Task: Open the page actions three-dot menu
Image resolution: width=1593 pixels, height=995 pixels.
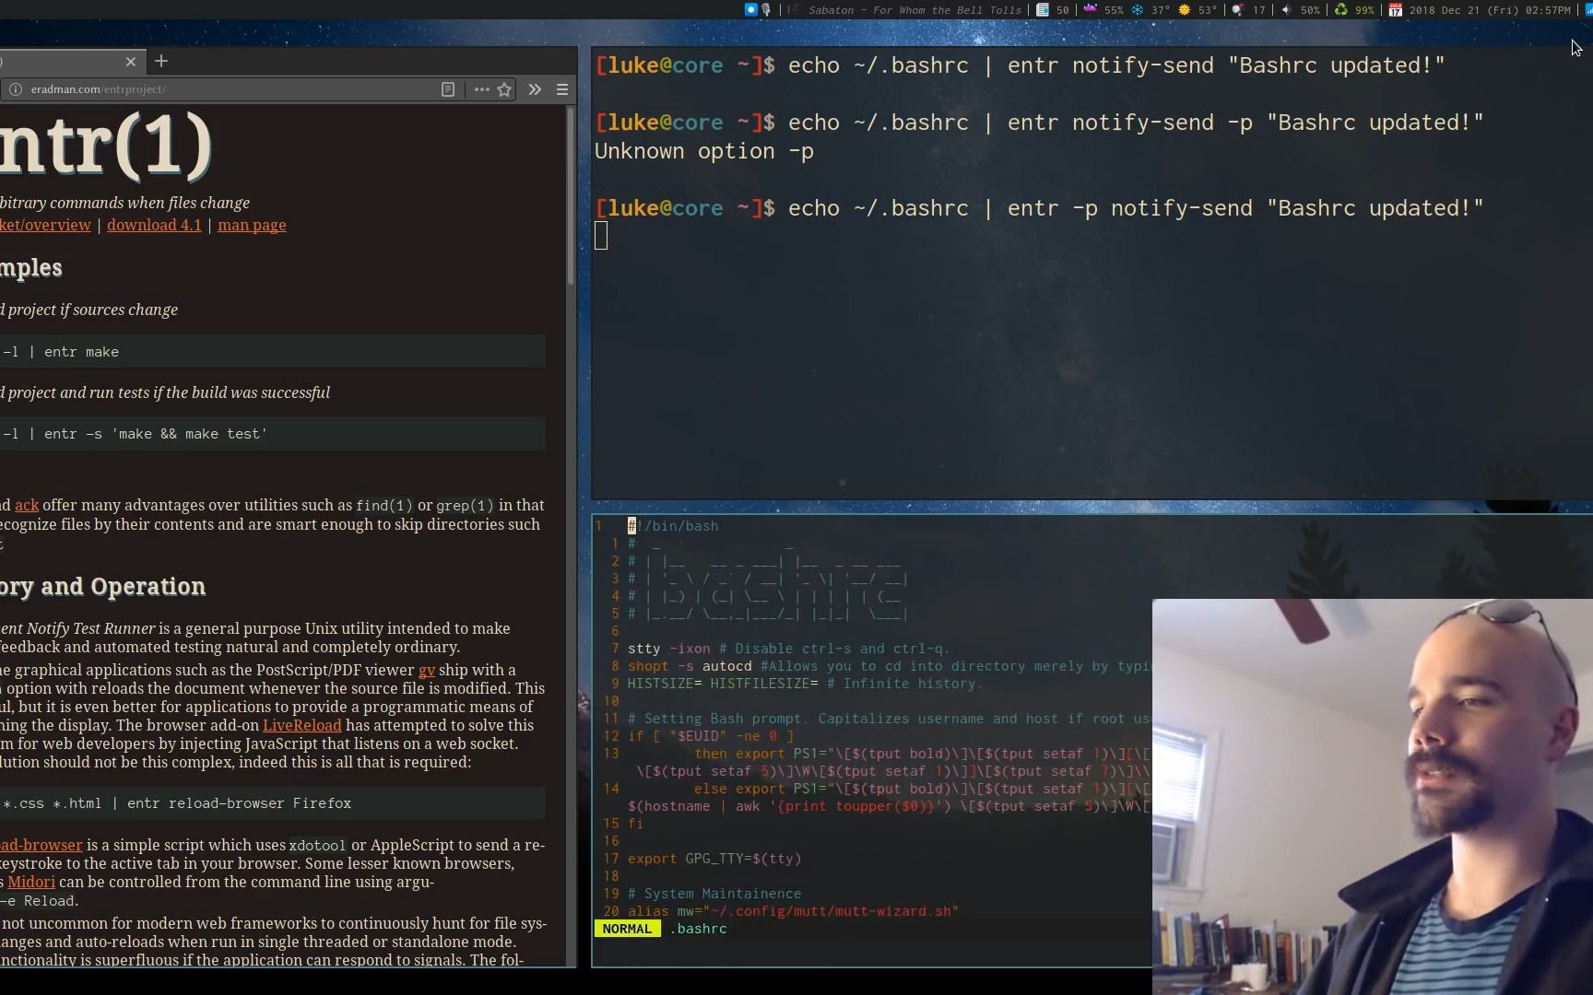Action: click(481, 89)
